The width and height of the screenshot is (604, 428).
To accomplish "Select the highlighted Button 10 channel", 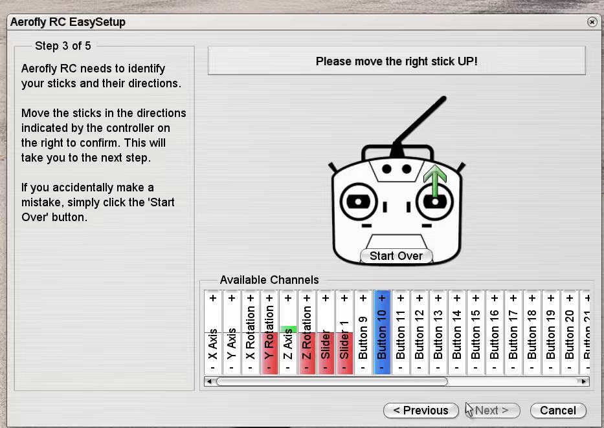I will [x=382, y=332].
